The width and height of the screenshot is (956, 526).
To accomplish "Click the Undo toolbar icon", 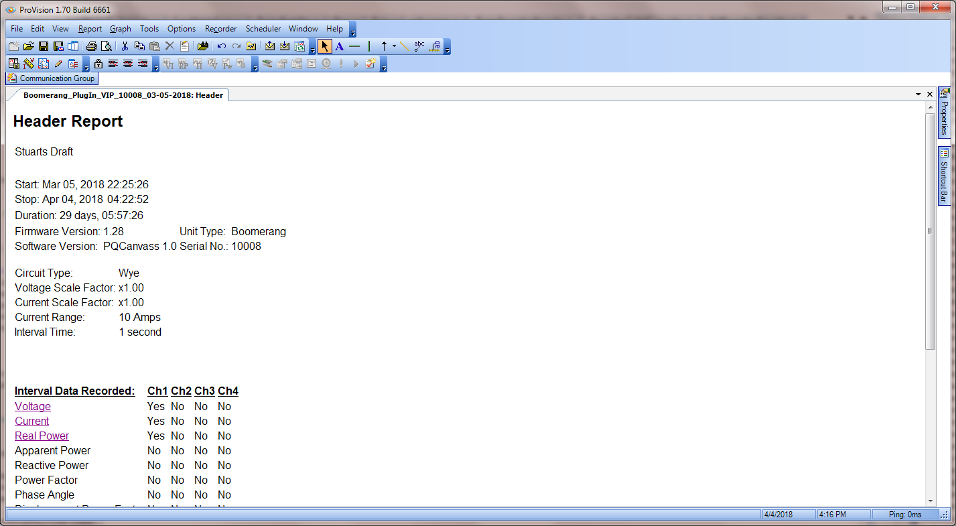I will coord(221,46).
